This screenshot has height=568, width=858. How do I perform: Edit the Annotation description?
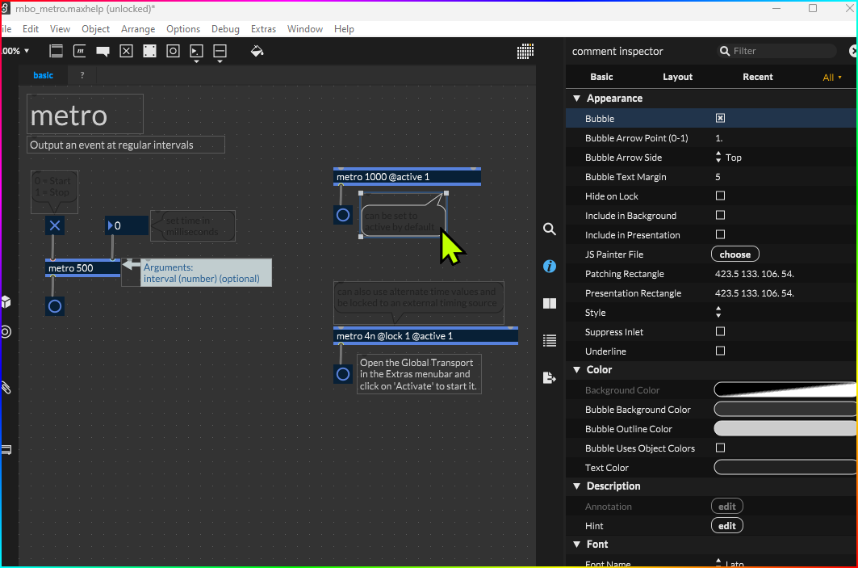coord(726,507)
